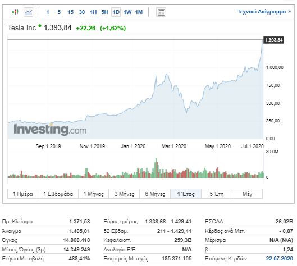The width and height of the screenshot is (297, 266).
Task: Open the next earnings date 22.07.2020
Action: (x=280, y=259)
